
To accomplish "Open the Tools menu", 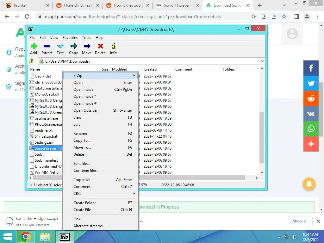I will (x=86, y=38).
